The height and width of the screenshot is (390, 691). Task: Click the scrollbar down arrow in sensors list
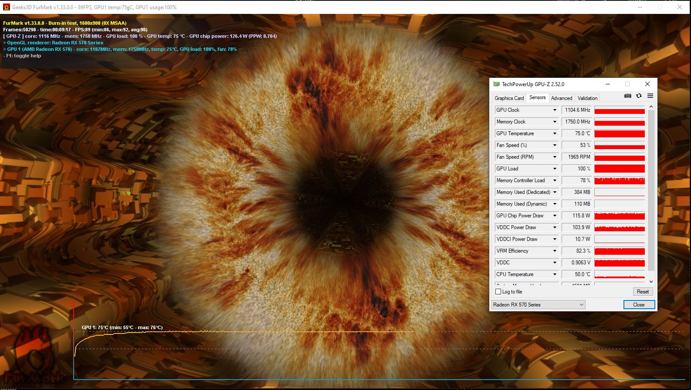click(x=651, y=282)
